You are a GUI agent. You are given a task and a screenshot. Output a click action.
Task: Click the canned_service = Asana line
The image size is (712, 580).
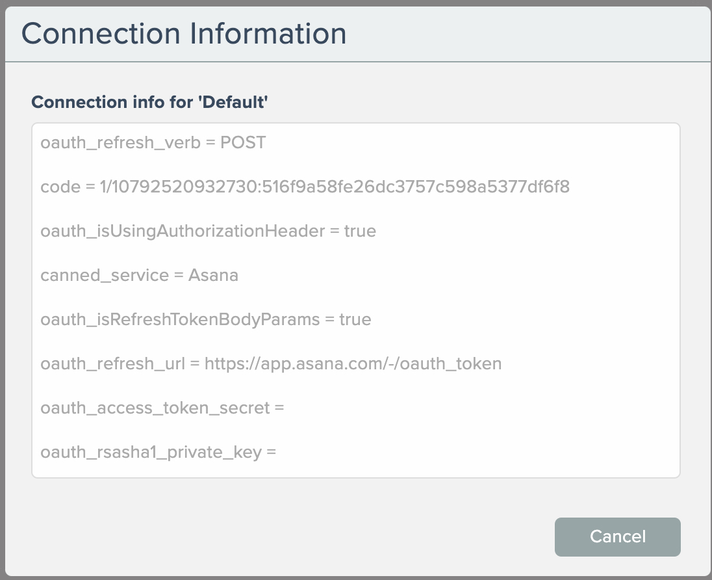(x=139, y=275)
